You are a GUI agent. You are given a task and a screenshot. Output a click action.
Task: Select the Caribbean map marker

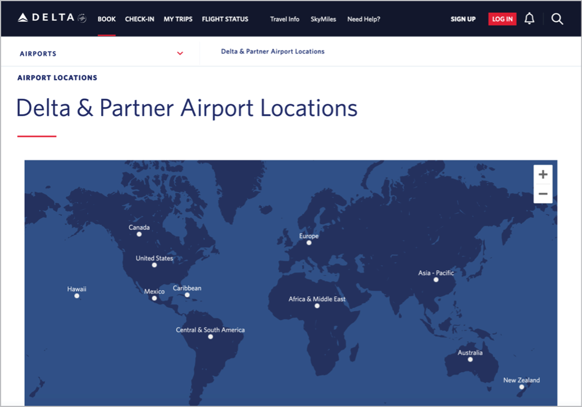click(x=187, y=294)
